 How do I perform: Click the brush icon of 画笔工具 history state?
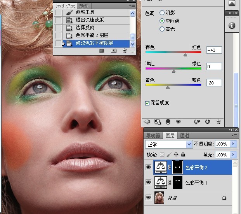pos(69,12)
